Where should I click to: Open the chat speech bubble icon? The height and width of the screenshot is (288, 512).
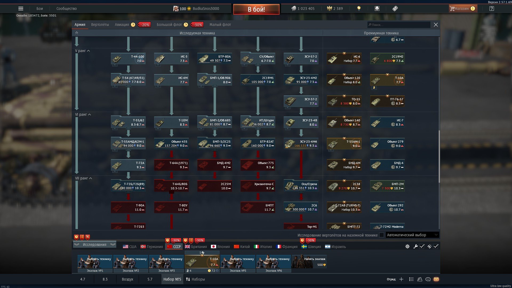pos(428,279)
